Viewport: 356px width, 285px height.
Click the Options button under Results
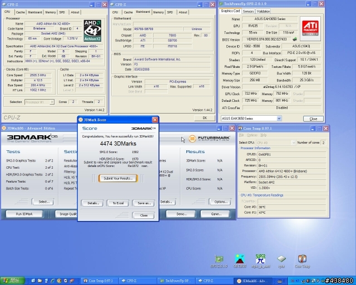tap(221, 202)
